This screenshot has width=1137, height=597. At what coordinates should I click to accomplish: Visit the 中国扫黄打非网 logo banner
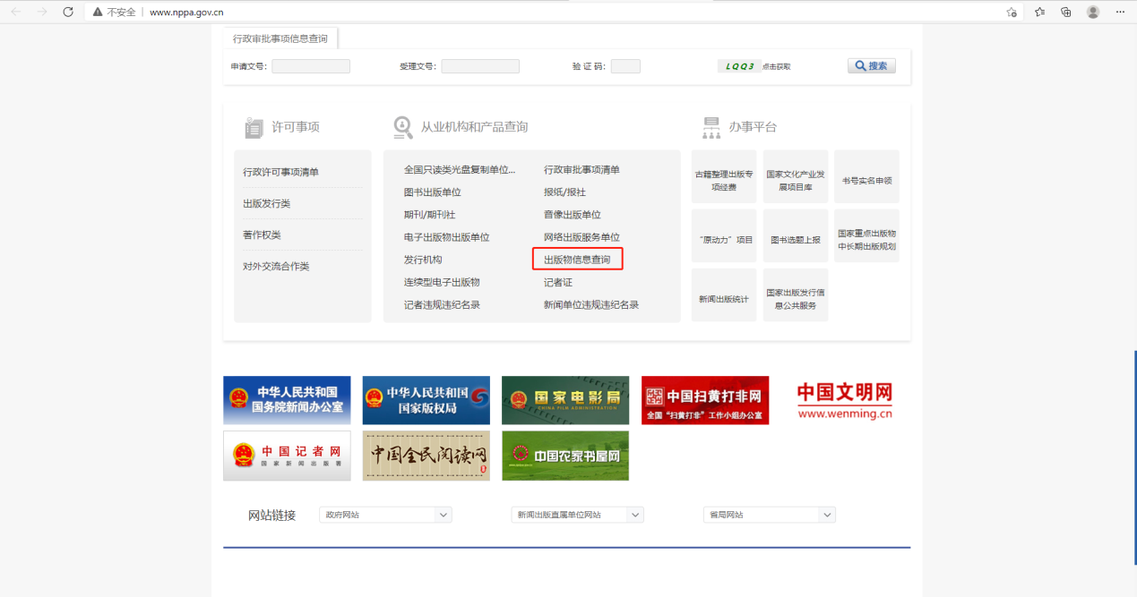(704, 400)
